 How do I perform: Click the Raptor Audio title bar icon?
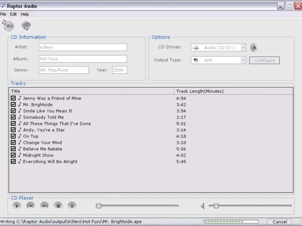pos(3,6)
